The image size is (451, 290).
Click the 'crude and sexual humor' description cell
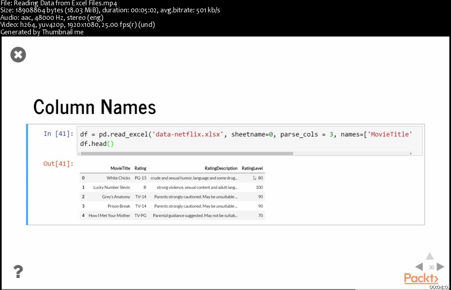click(x=194, y=178)
